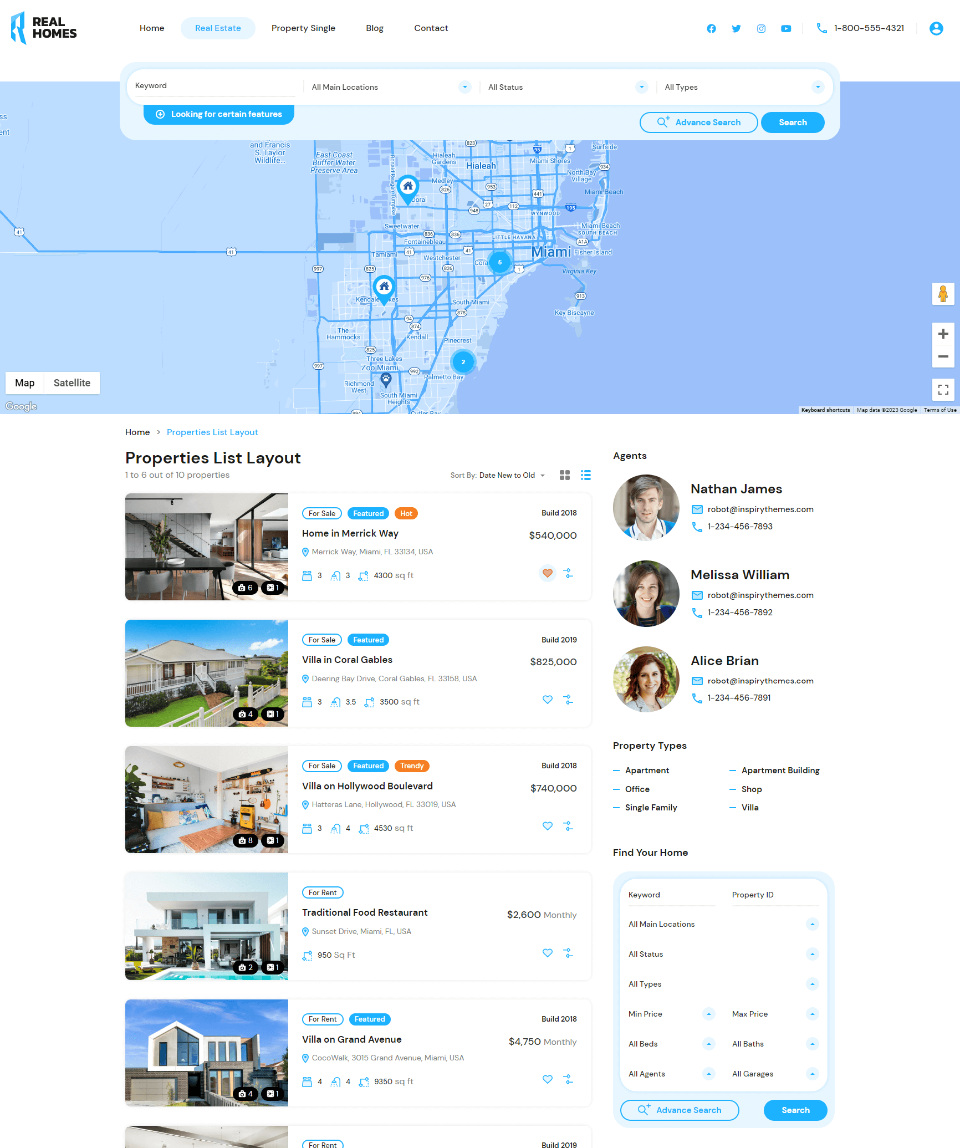The height and width of the screenshot is (1148, 960).
Task: Add Home in Merrick Way to compare
Action: pyautogui.click(x=569, y=573)
